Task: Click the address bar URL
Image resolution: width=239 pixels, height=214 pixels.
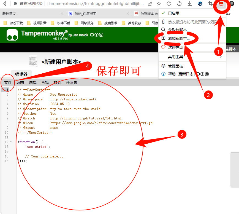Action: click(96, 4)
